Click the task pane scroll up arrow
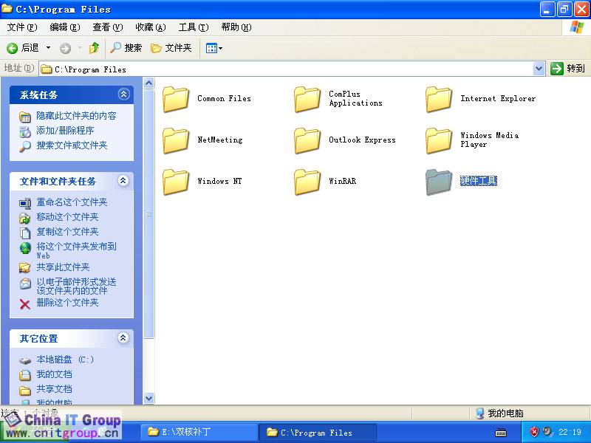Image resolution: width=591 pixels, height=443 pixels. (149, 83)
